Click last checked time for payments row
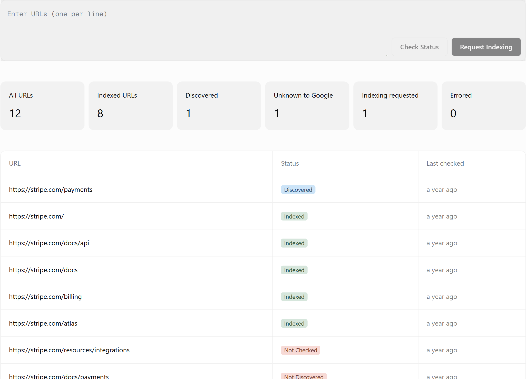This screenshot has height=379, width=526. [442, 190]
